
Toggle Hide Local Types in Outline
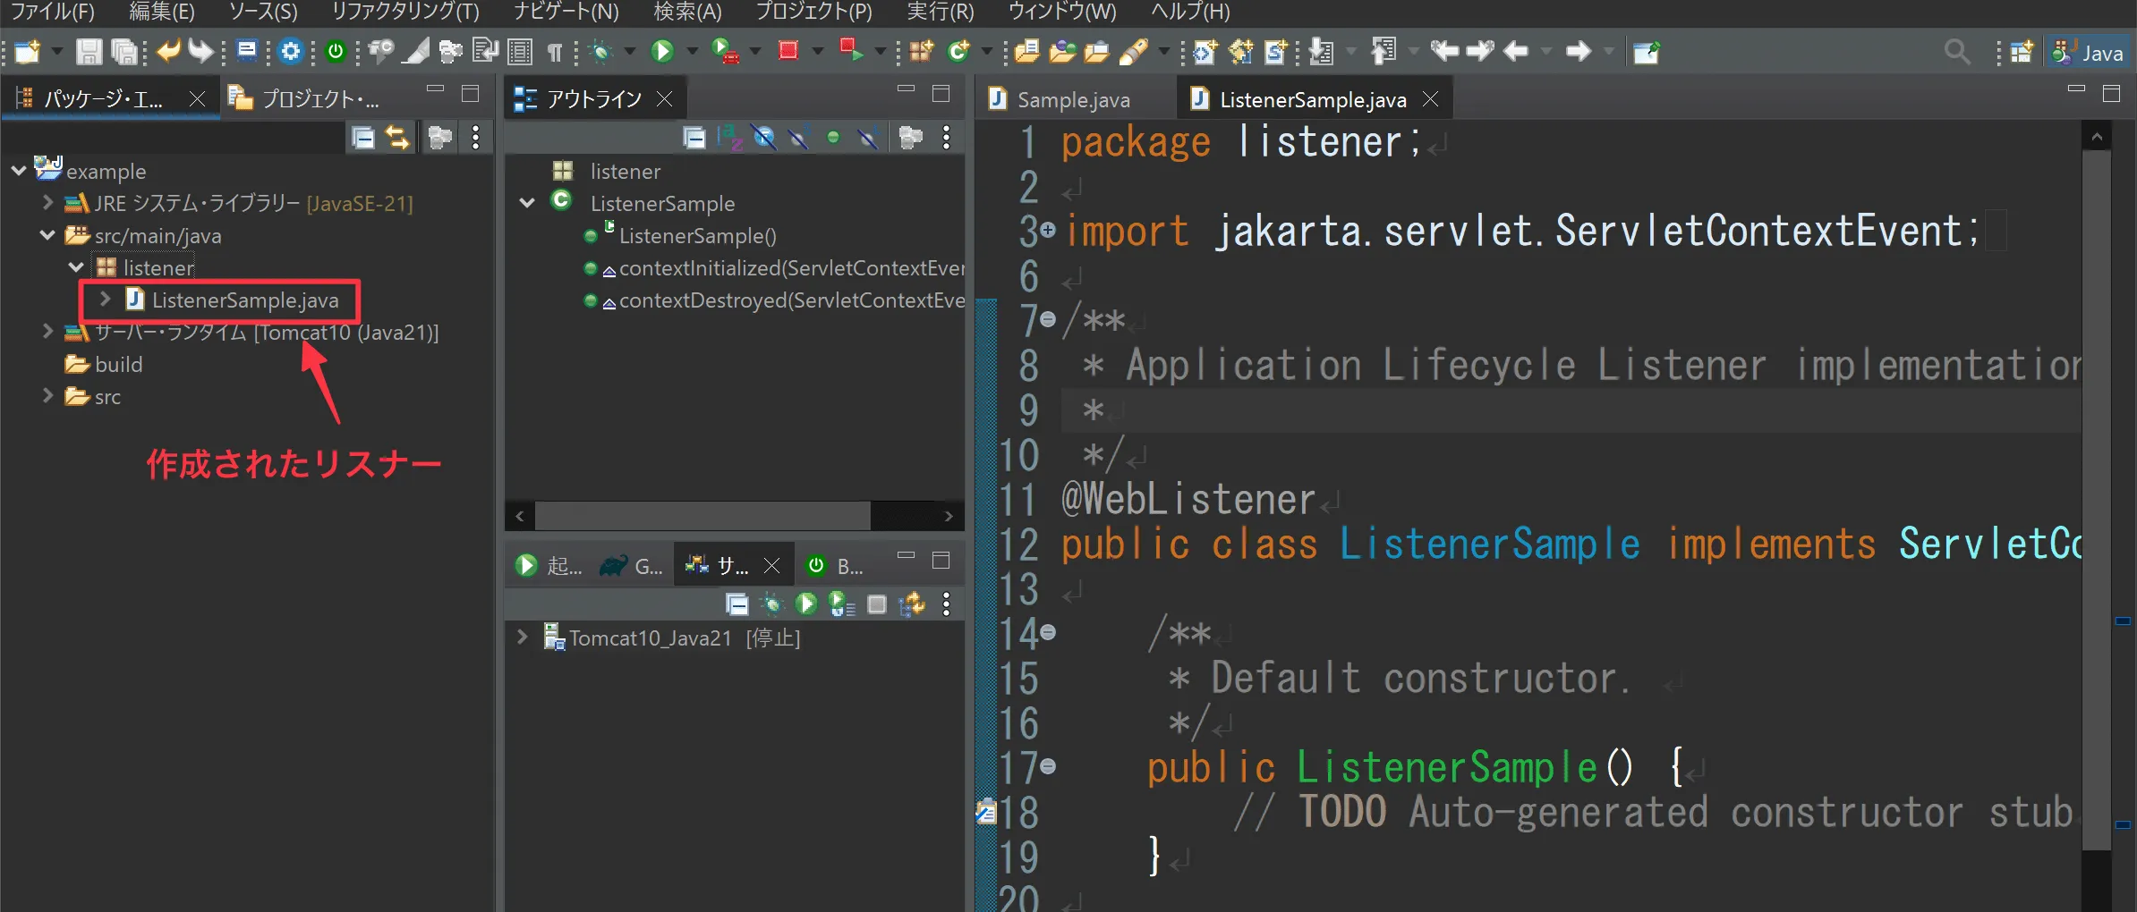[867, 138]
